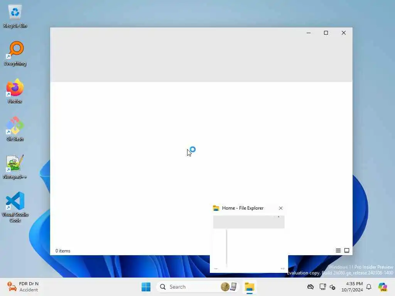Select the Home - File Explorer thumbnail preview
The image size is (395, 296).
[249, 243]
